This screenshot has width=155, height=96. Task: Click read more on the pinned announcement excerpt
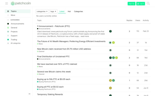click(x=85, y=36)
